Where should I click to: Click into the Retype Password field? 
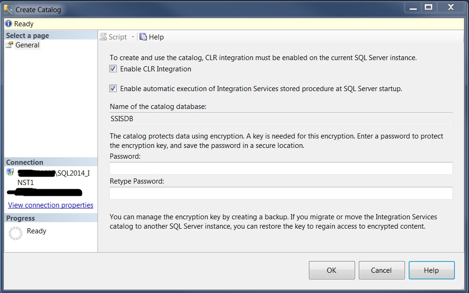pos(281,193)
